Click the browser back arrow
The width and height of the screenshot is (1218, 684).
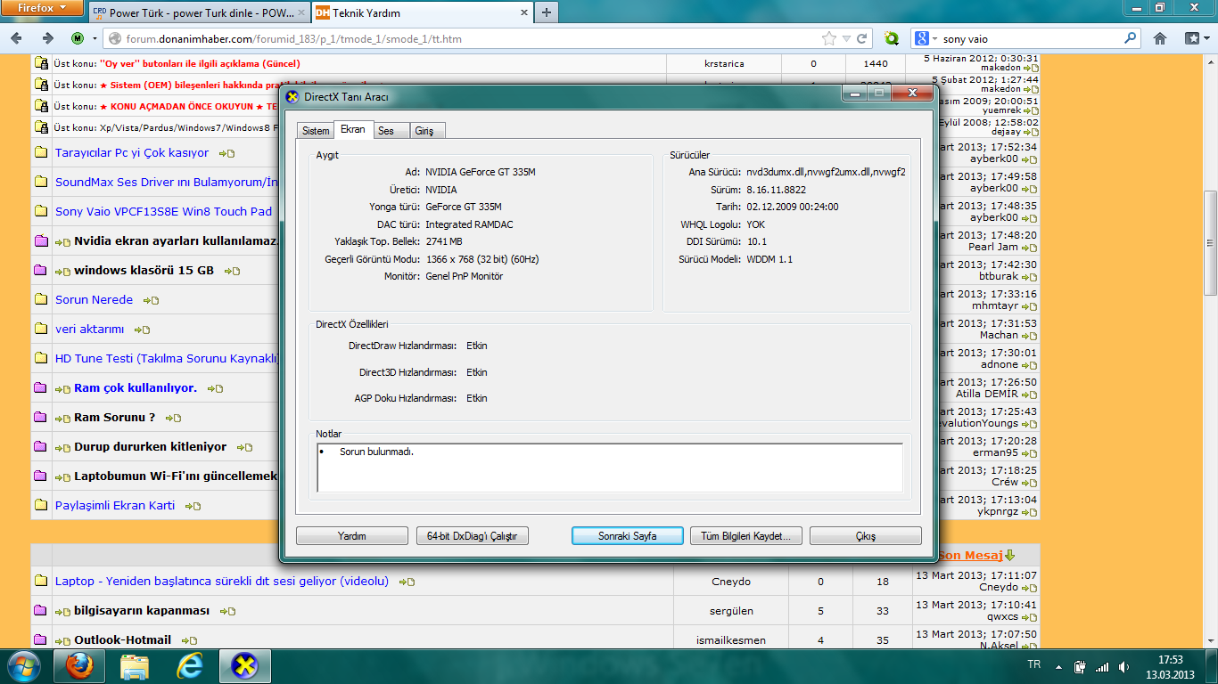click(17, 38)
